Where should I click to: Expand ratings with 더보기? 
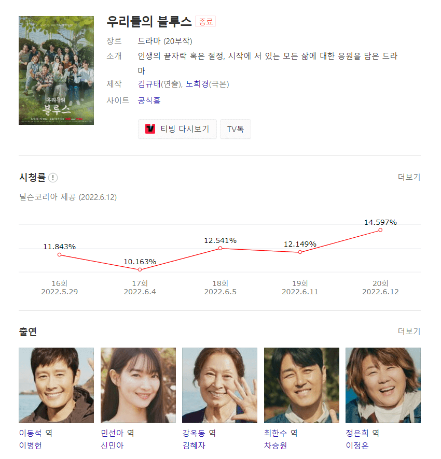(409, 177)
